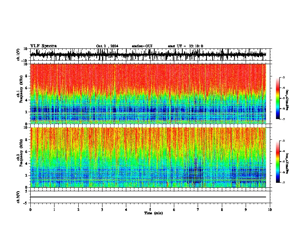Viewport: 304px width, 235px height.
Task: Click the '-10' tick of ch.1 voltage axis
Action: 25,61
